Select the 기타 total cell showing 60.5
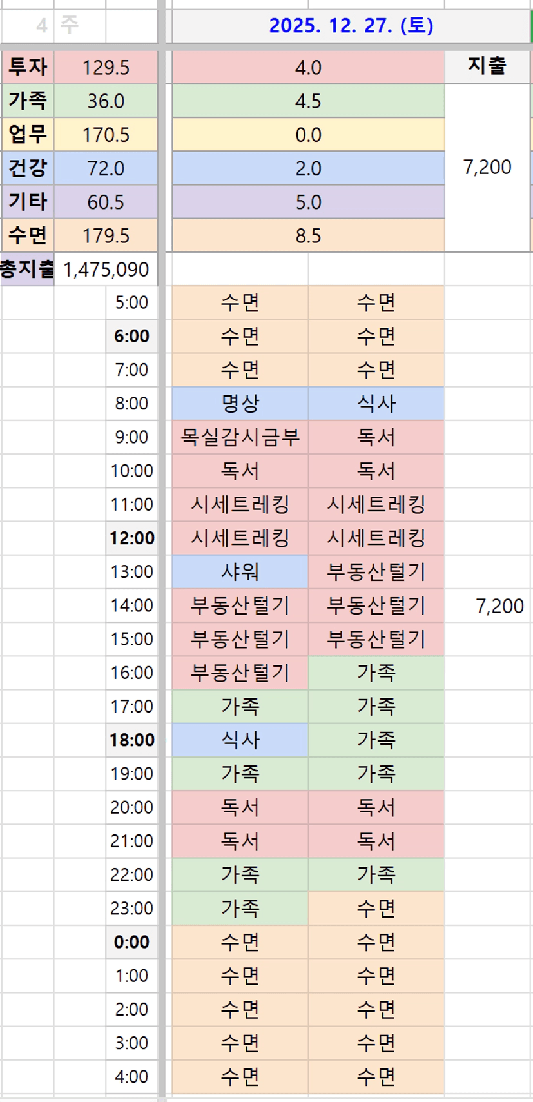533x1102 pixels. (x=106, y=202)
